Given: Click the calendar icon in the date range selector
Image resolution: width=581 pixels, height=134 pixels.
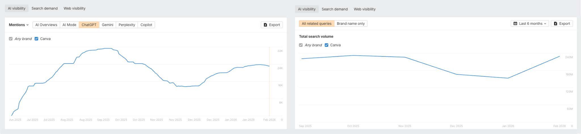Looking at the screenshot, I should point(515,24).
